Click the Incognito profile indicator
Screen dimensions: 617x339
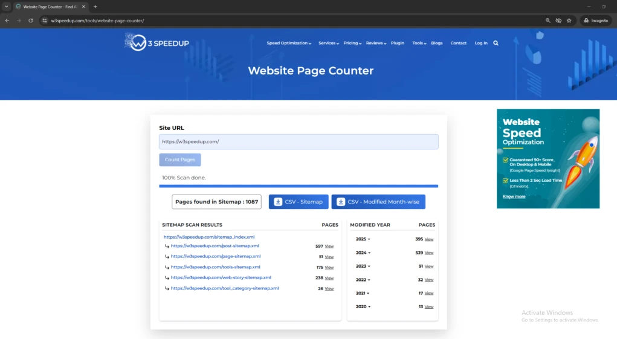pyautogui.click(x=595, y=21)
